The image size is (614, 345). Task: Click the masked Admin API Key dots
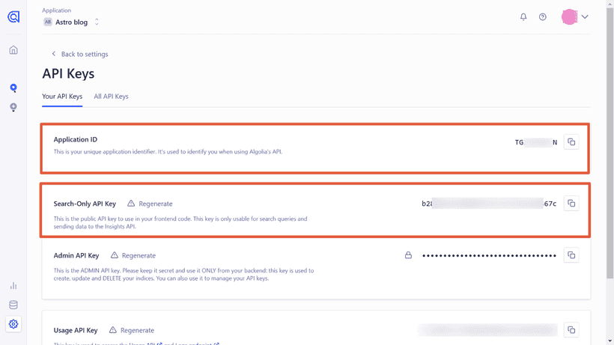pos(489,256)
